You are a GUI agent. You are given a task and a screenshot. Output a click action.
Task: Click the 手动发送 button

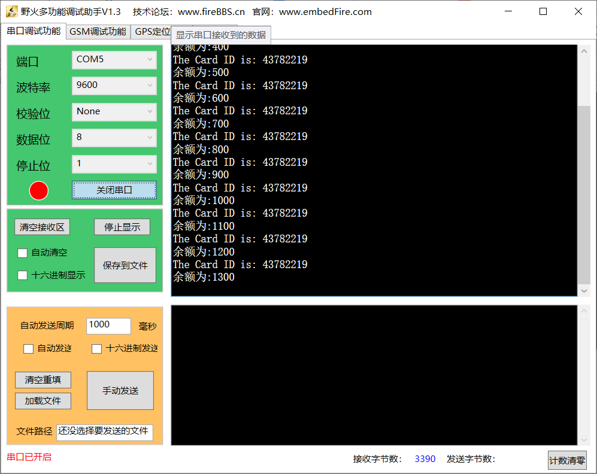coord(120,390)
